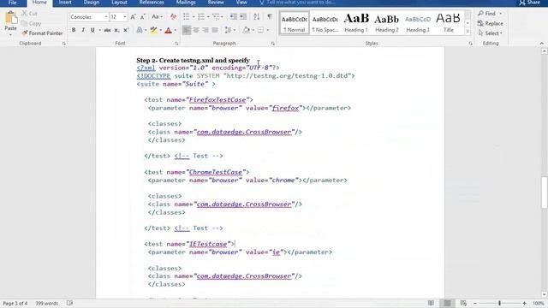Click the Sort A-Z icon
This screenshot has height=308, width=548.
[257, 17]
